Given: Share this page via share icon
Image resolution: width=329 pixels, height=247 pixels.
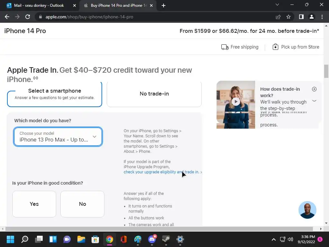Looking at the screenshot, I should 278,17.
